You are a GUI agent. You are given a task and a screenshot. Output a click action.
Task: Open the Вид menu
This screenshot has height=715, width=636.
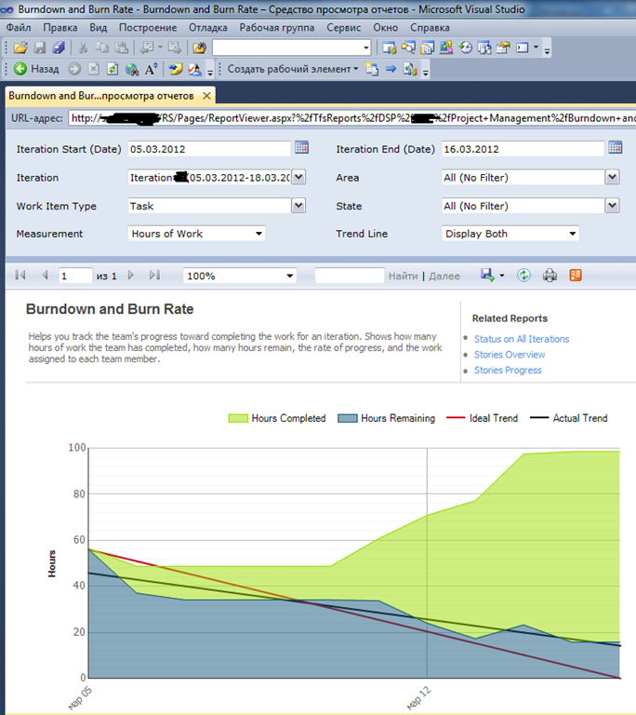(98, 27)
